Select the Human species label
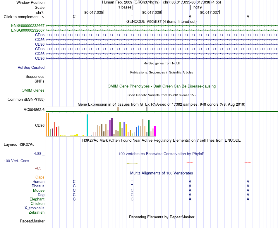 click(38, 181)
